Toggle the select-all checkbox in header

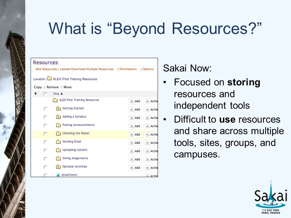pos(45,94)
